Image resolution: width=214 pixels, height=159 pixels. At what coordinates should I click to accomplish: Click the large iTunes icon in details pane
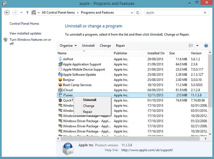pyautogui.click(x=68, y=149)
